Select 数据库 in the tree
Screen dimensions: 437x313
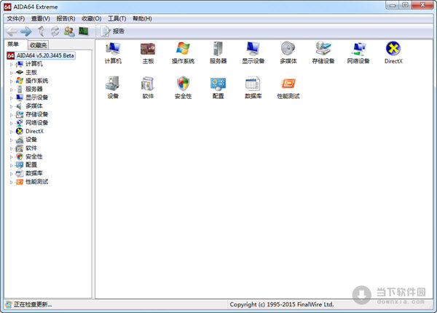coord(34,173)
